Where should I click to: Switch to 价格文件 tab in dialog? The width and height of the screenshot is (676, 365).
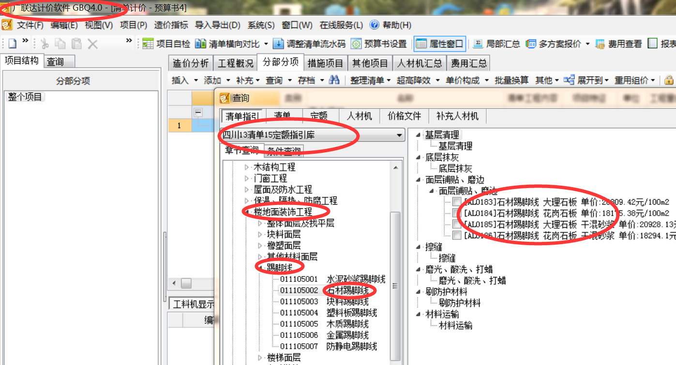coord(405,116)
